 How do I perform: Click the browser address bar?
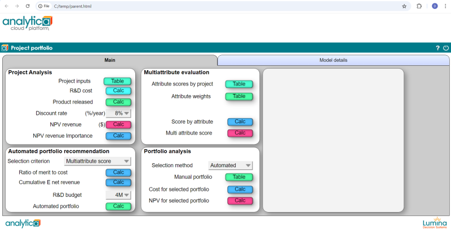(224, 6)
